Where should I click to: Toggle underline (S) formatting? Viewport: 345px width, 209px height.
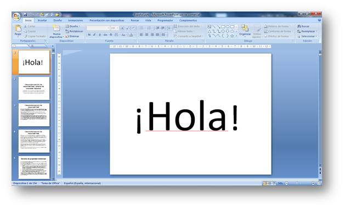(x=100, y=35)
